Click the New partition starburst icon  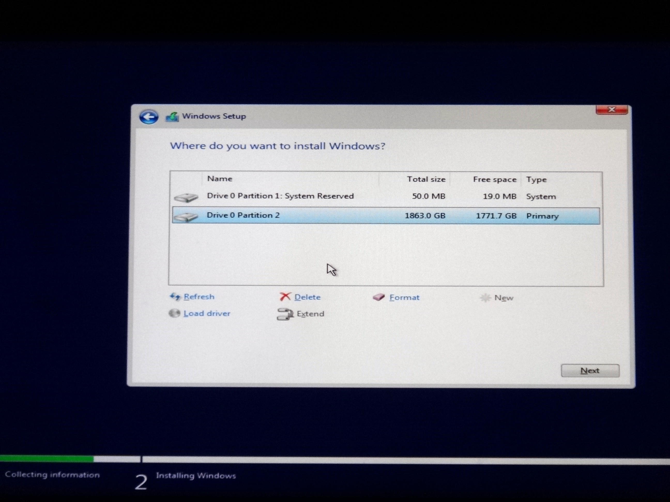pyautogui.click(x=485, y=298)
